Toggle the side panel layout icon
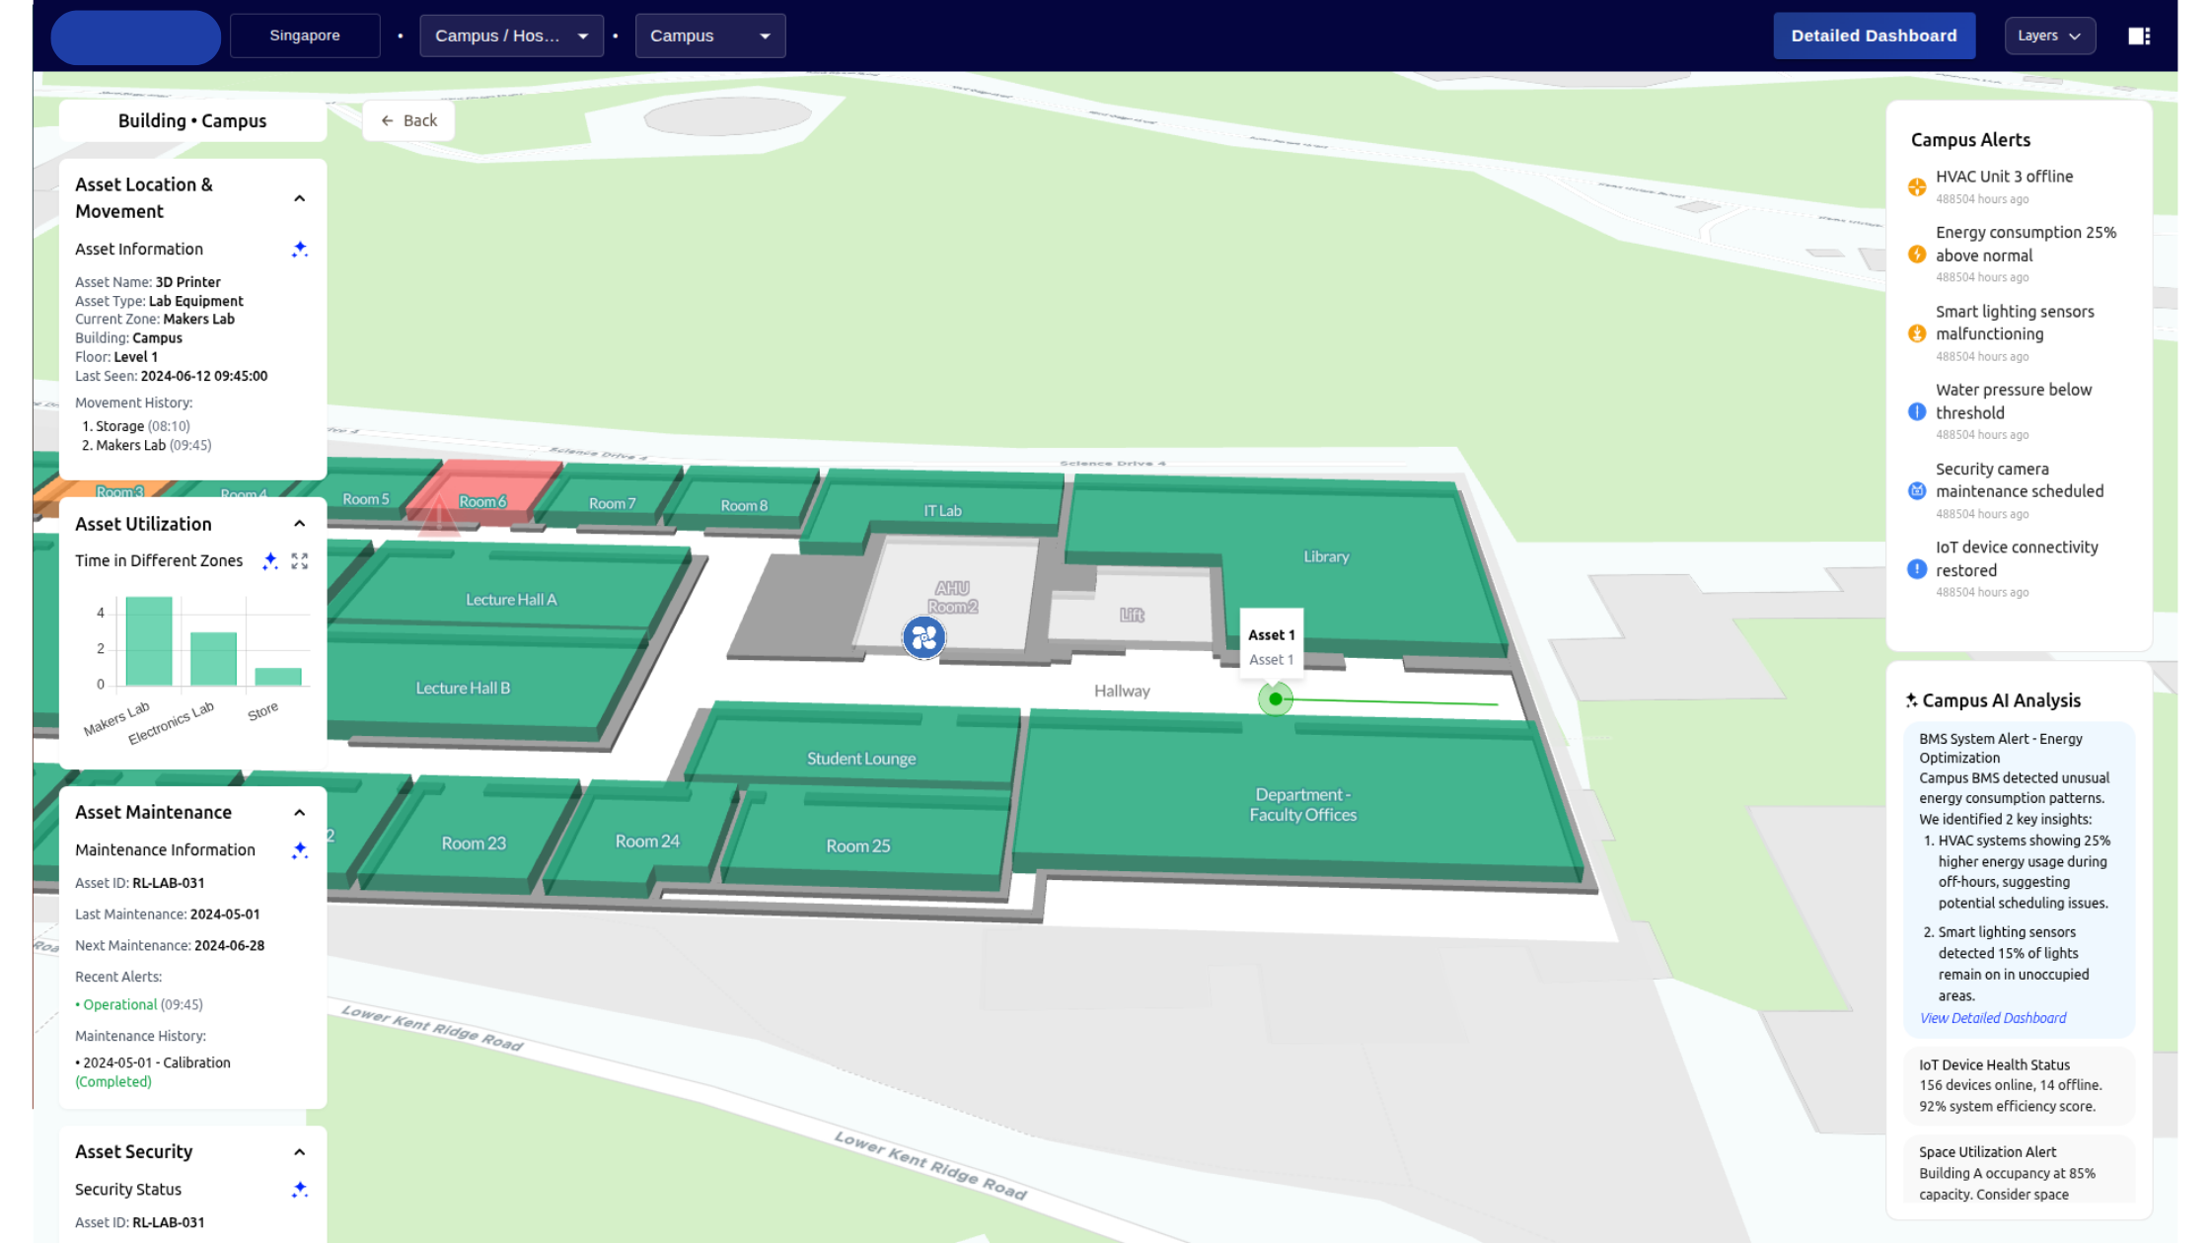Screen dimensions: 2210x1243 pyautogui.click(x=2139, y=37)
